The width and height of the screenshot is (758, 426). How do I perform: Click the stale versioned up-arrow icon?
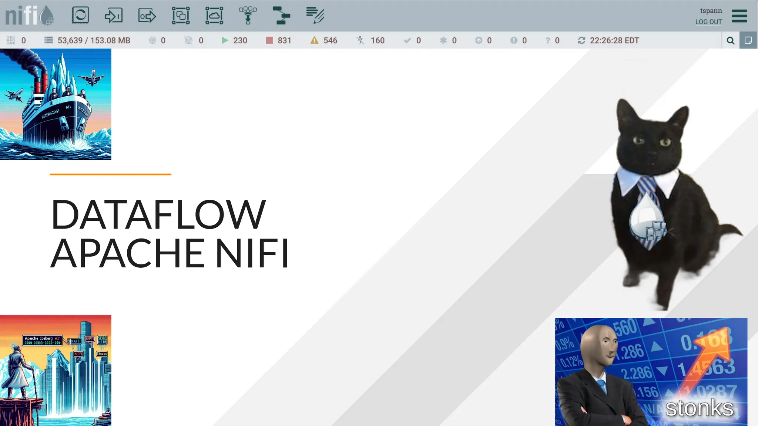tap(479, 40)
